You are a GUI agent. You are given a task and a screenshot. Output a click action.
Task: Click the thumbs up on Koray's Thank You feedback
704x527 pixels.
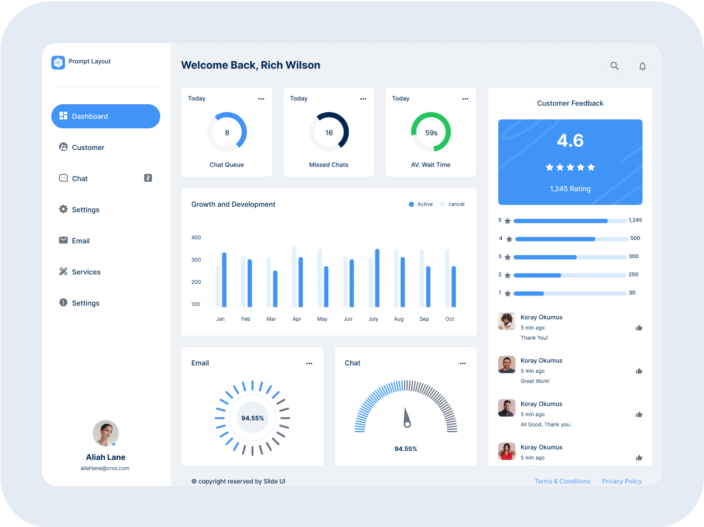pyautogui.click(x=638, y=327)
